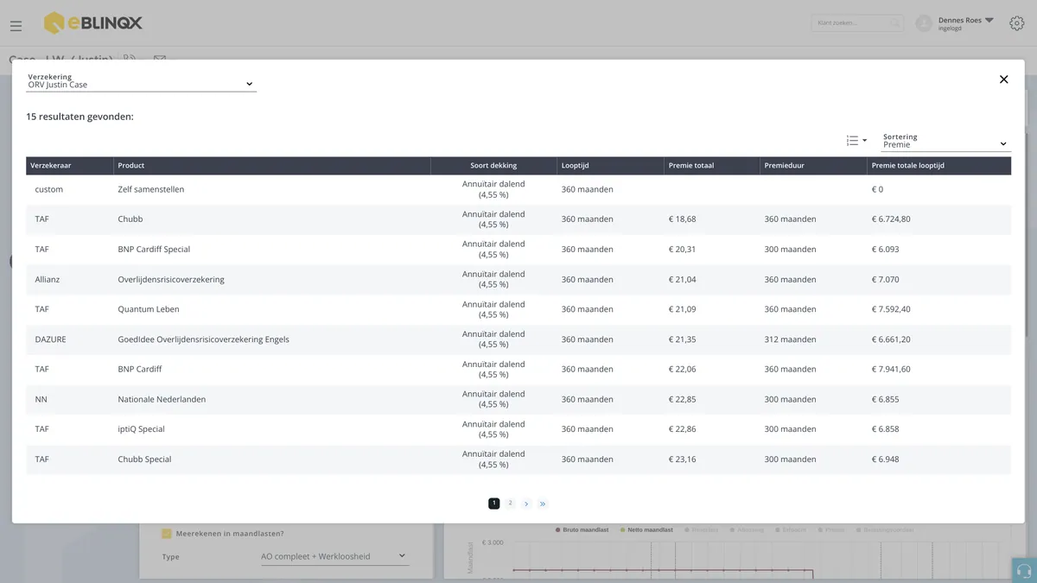This screenshot has width=1037, height=583.
Task: Toggle Meerekenen in maandlasten checkbox
Action: pos(167,534)
